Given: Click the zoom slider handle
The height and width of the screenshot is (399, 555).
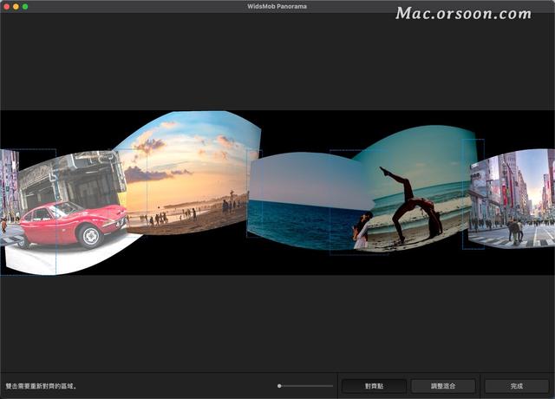Looking at the screenshot, I should [279, 385].
